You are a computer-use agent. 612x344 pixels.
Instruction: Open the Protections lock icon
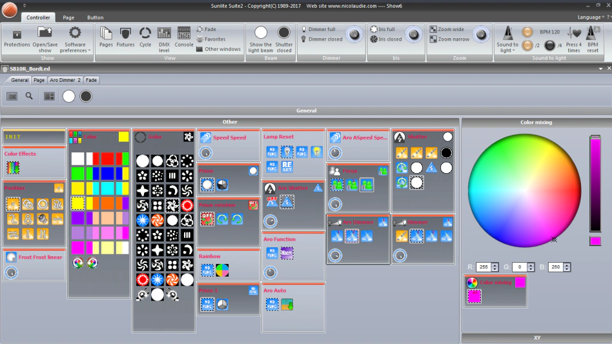pyautogui.click(x=17, y=33)
